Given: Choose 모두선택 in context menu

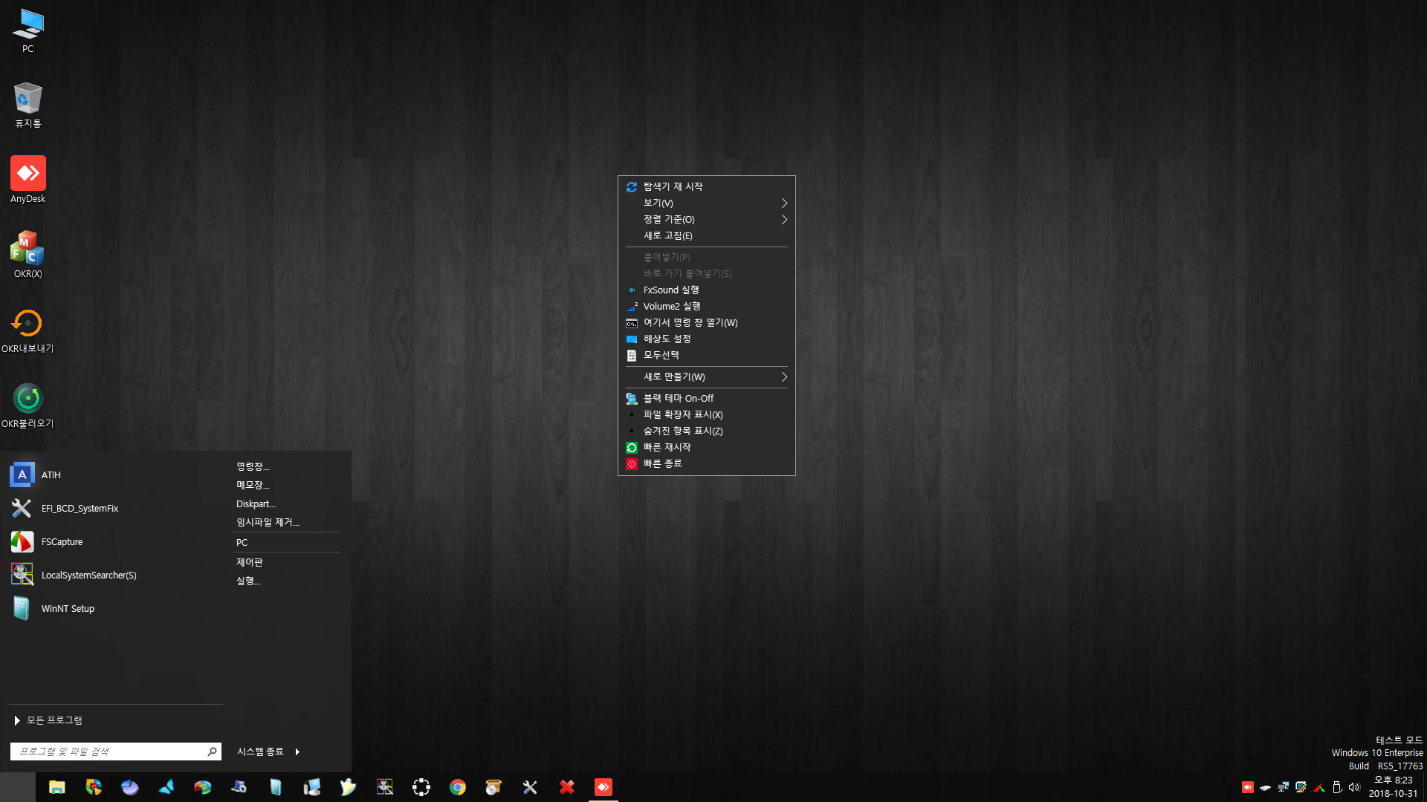Looking at the screenshot, I should [x=706, y=355].
